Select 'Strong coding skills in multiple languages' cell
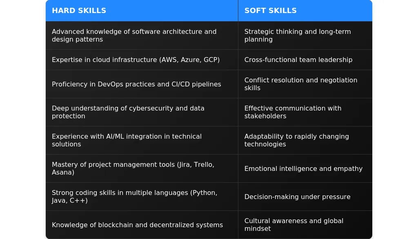418x239 pixels. [x=142, y=197]
